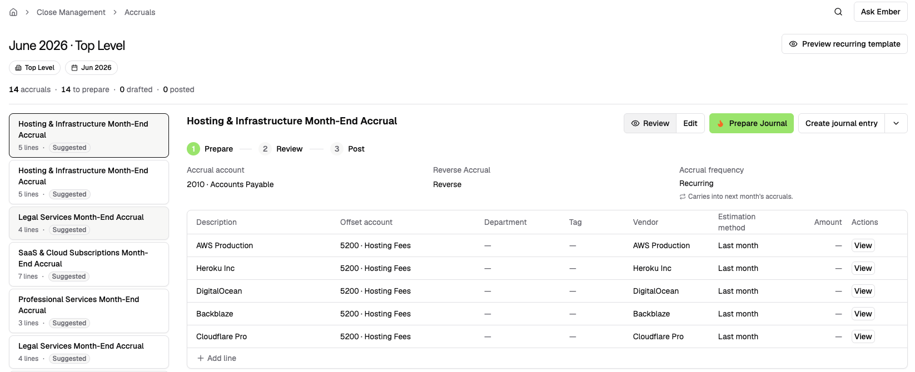View the Backblaze line
915x372 pixels.
click(863, 314)
